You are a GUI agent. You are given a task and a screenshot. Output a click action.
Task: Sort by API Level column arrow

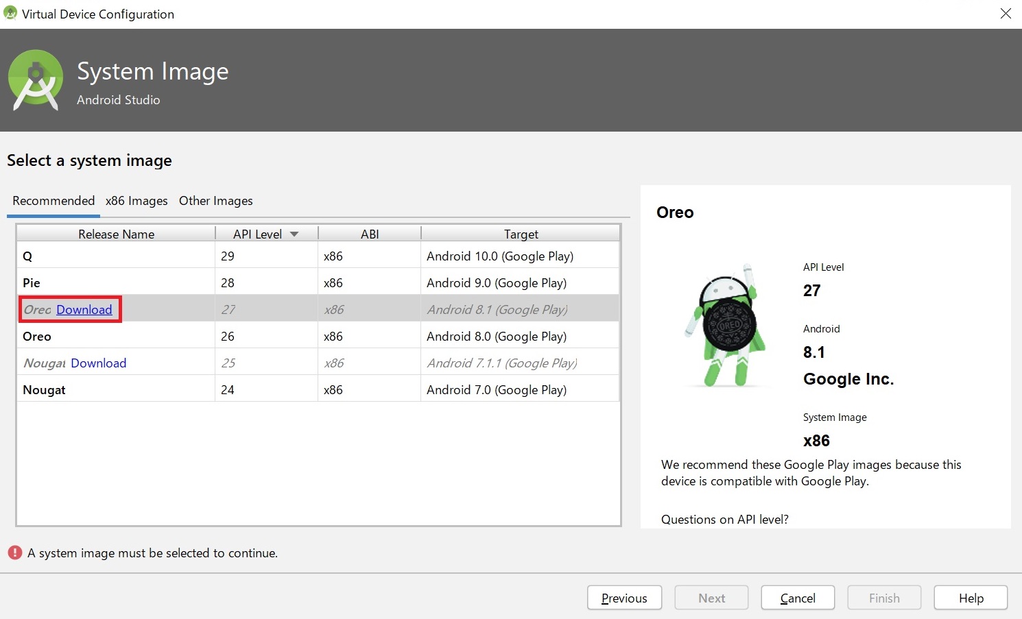(x=294, y=234)
